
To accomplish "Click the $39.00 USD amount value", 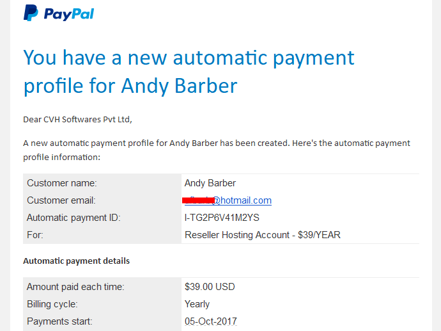I will 210,287.
